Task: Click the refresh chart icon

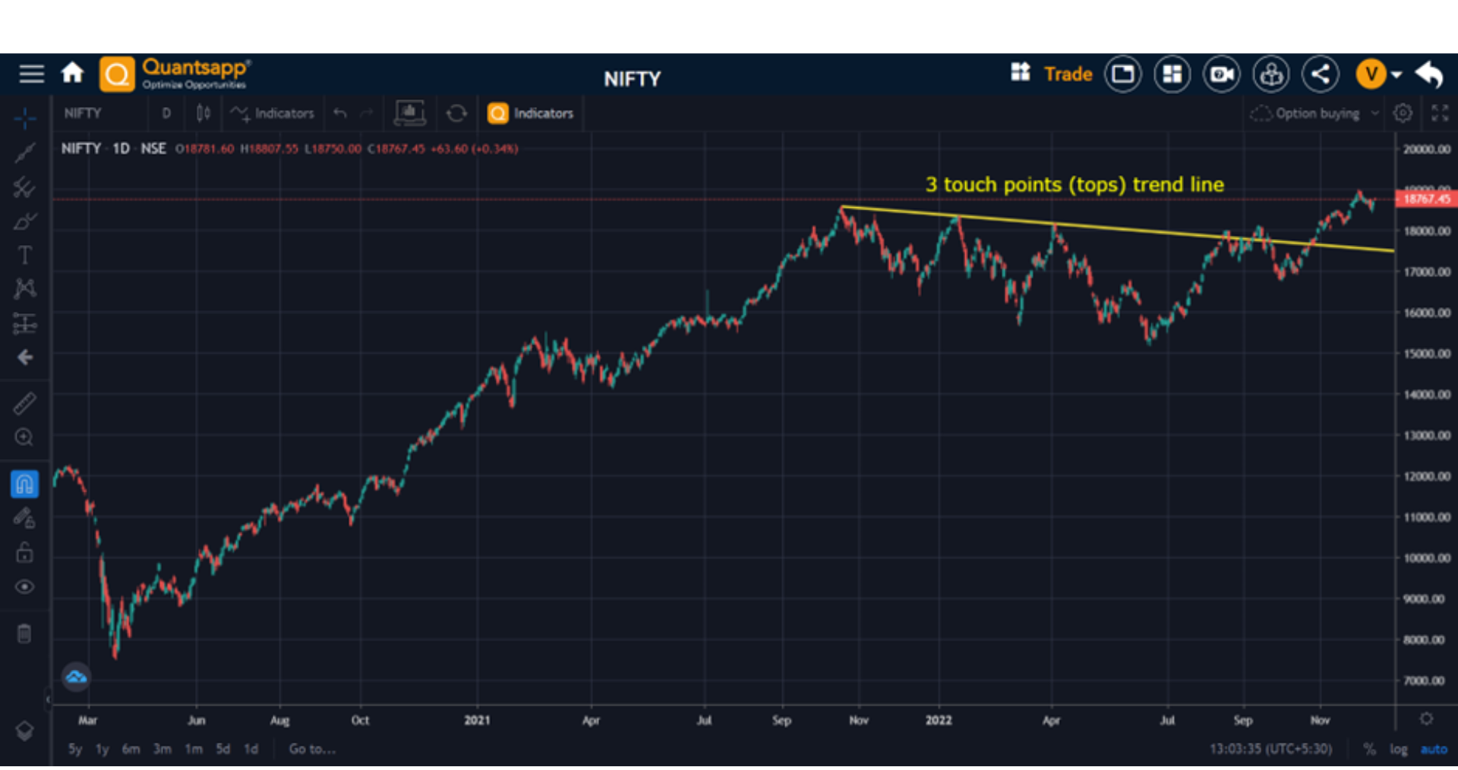Action: coord(456,112)
